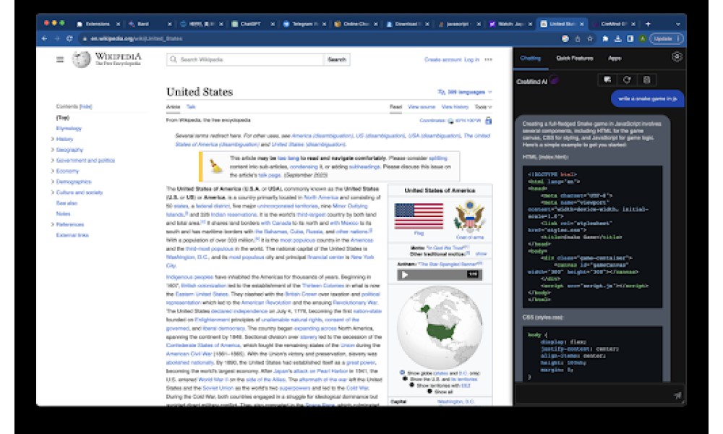This screenshot has width=723, height=434.
Task: Click 'show' for other traditional mottos
Action: click(481, 254)
